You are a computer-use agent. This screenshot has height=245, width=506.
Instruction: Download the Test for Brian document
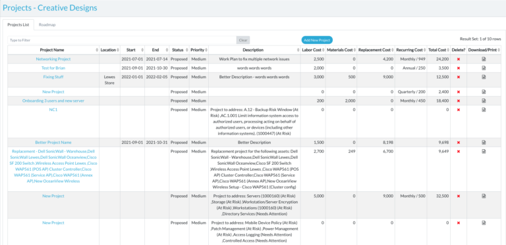tap(484, 68)
